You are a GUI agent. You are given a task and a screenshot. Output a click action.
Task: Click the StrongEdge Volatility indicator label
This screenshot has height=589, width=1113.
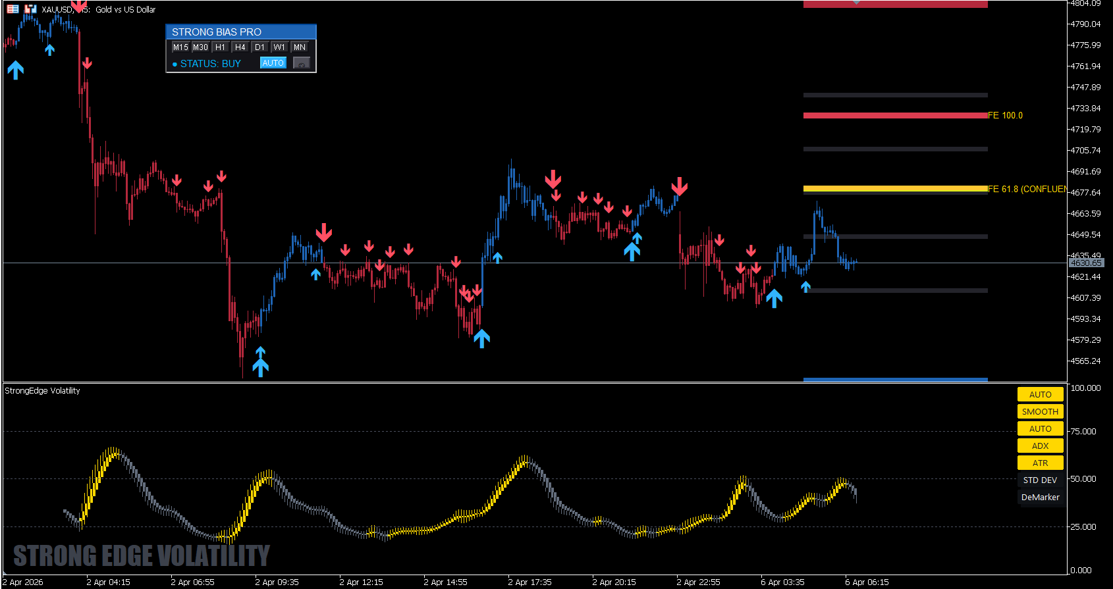pyautogui.click(x=42, y=390)
